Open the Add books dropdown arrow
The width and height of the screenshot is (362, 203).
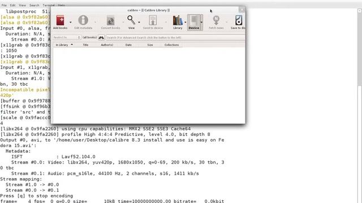coord(70,22)
